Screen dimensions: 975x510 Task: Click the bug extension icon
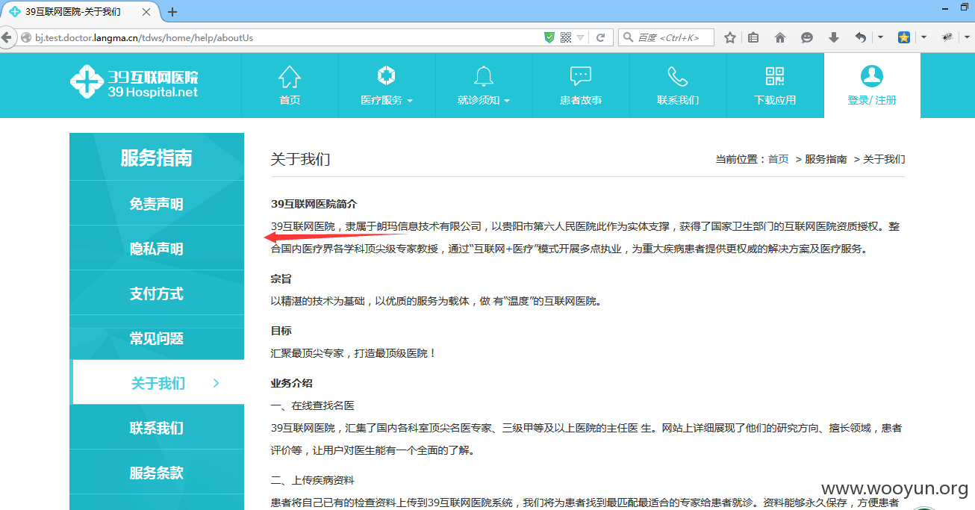coord(948,37)
